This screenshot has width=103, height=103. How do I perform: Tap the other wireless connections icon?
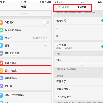(x=1, y=53)
